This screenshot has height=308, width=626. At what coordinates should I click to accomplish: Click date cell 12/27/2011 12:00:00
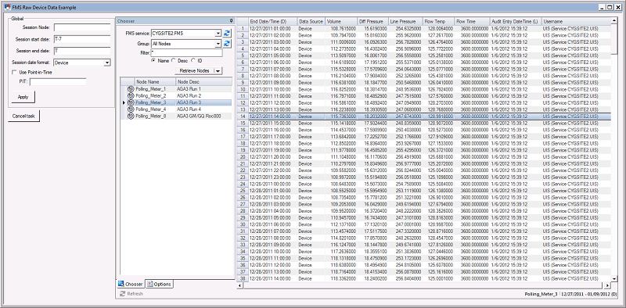(x=270, y=102)
